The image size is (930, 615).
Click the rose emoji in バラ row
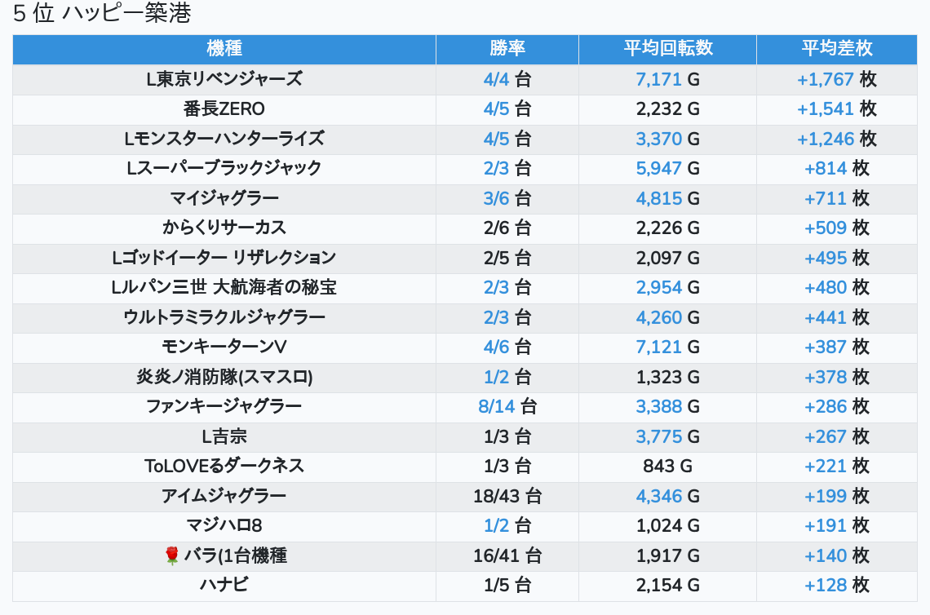tap(172, 555)
